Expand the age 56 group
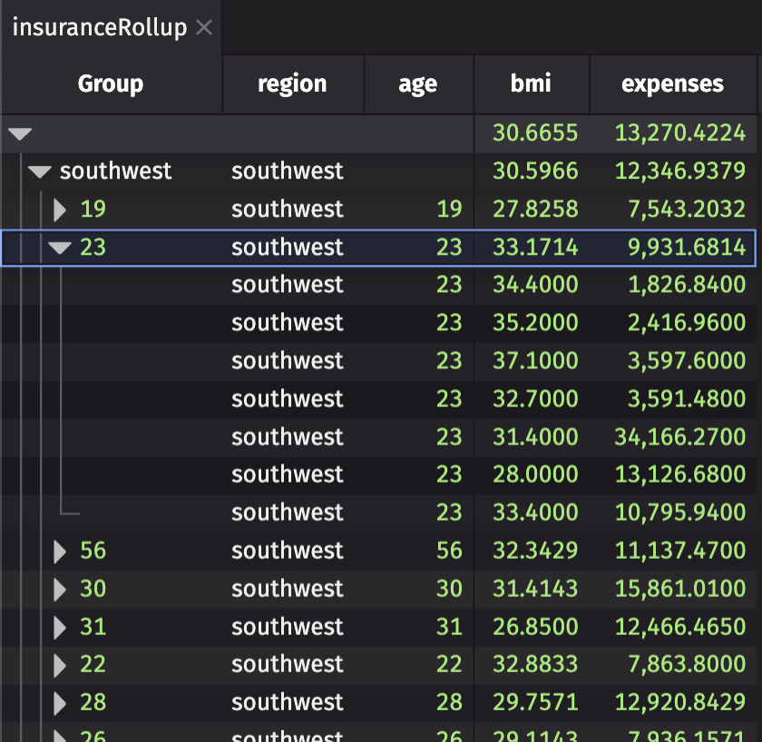This screenshot has width=762, height=742. tap(60, 551)
